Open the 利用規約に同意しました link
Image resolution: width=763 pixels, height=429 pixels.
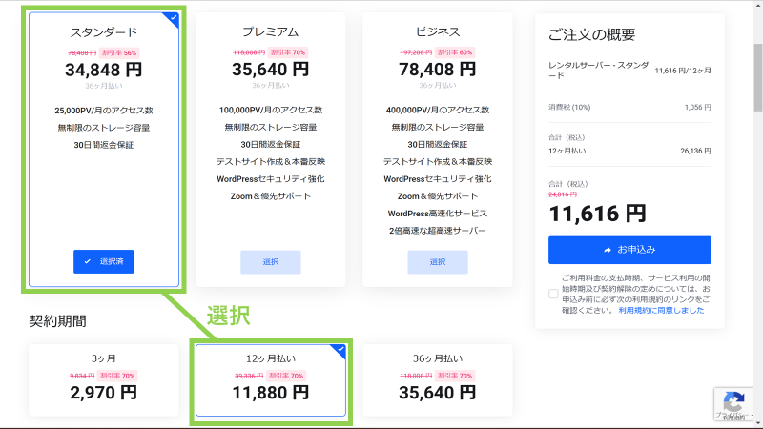click(661, 310)
